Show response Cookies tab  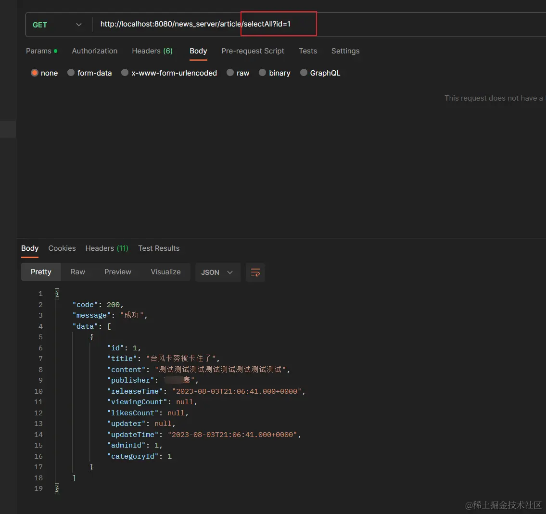coord(62,248)
